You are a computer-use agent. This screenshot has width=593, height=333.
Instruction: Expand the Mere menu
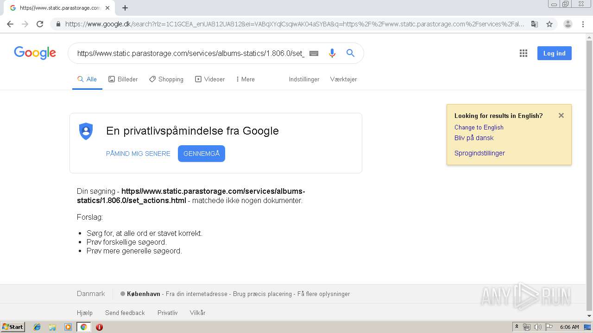coord(245,79)
